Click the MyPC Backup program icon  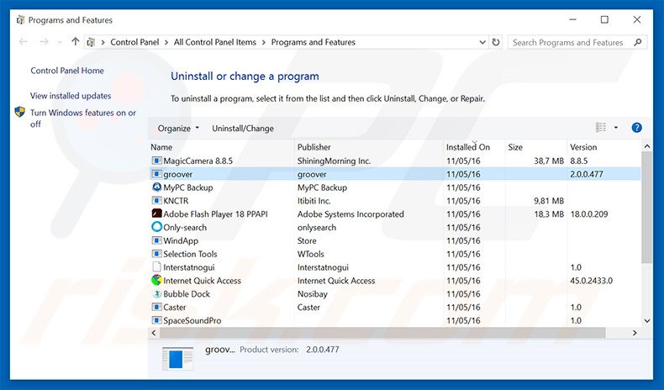[156, 187]
